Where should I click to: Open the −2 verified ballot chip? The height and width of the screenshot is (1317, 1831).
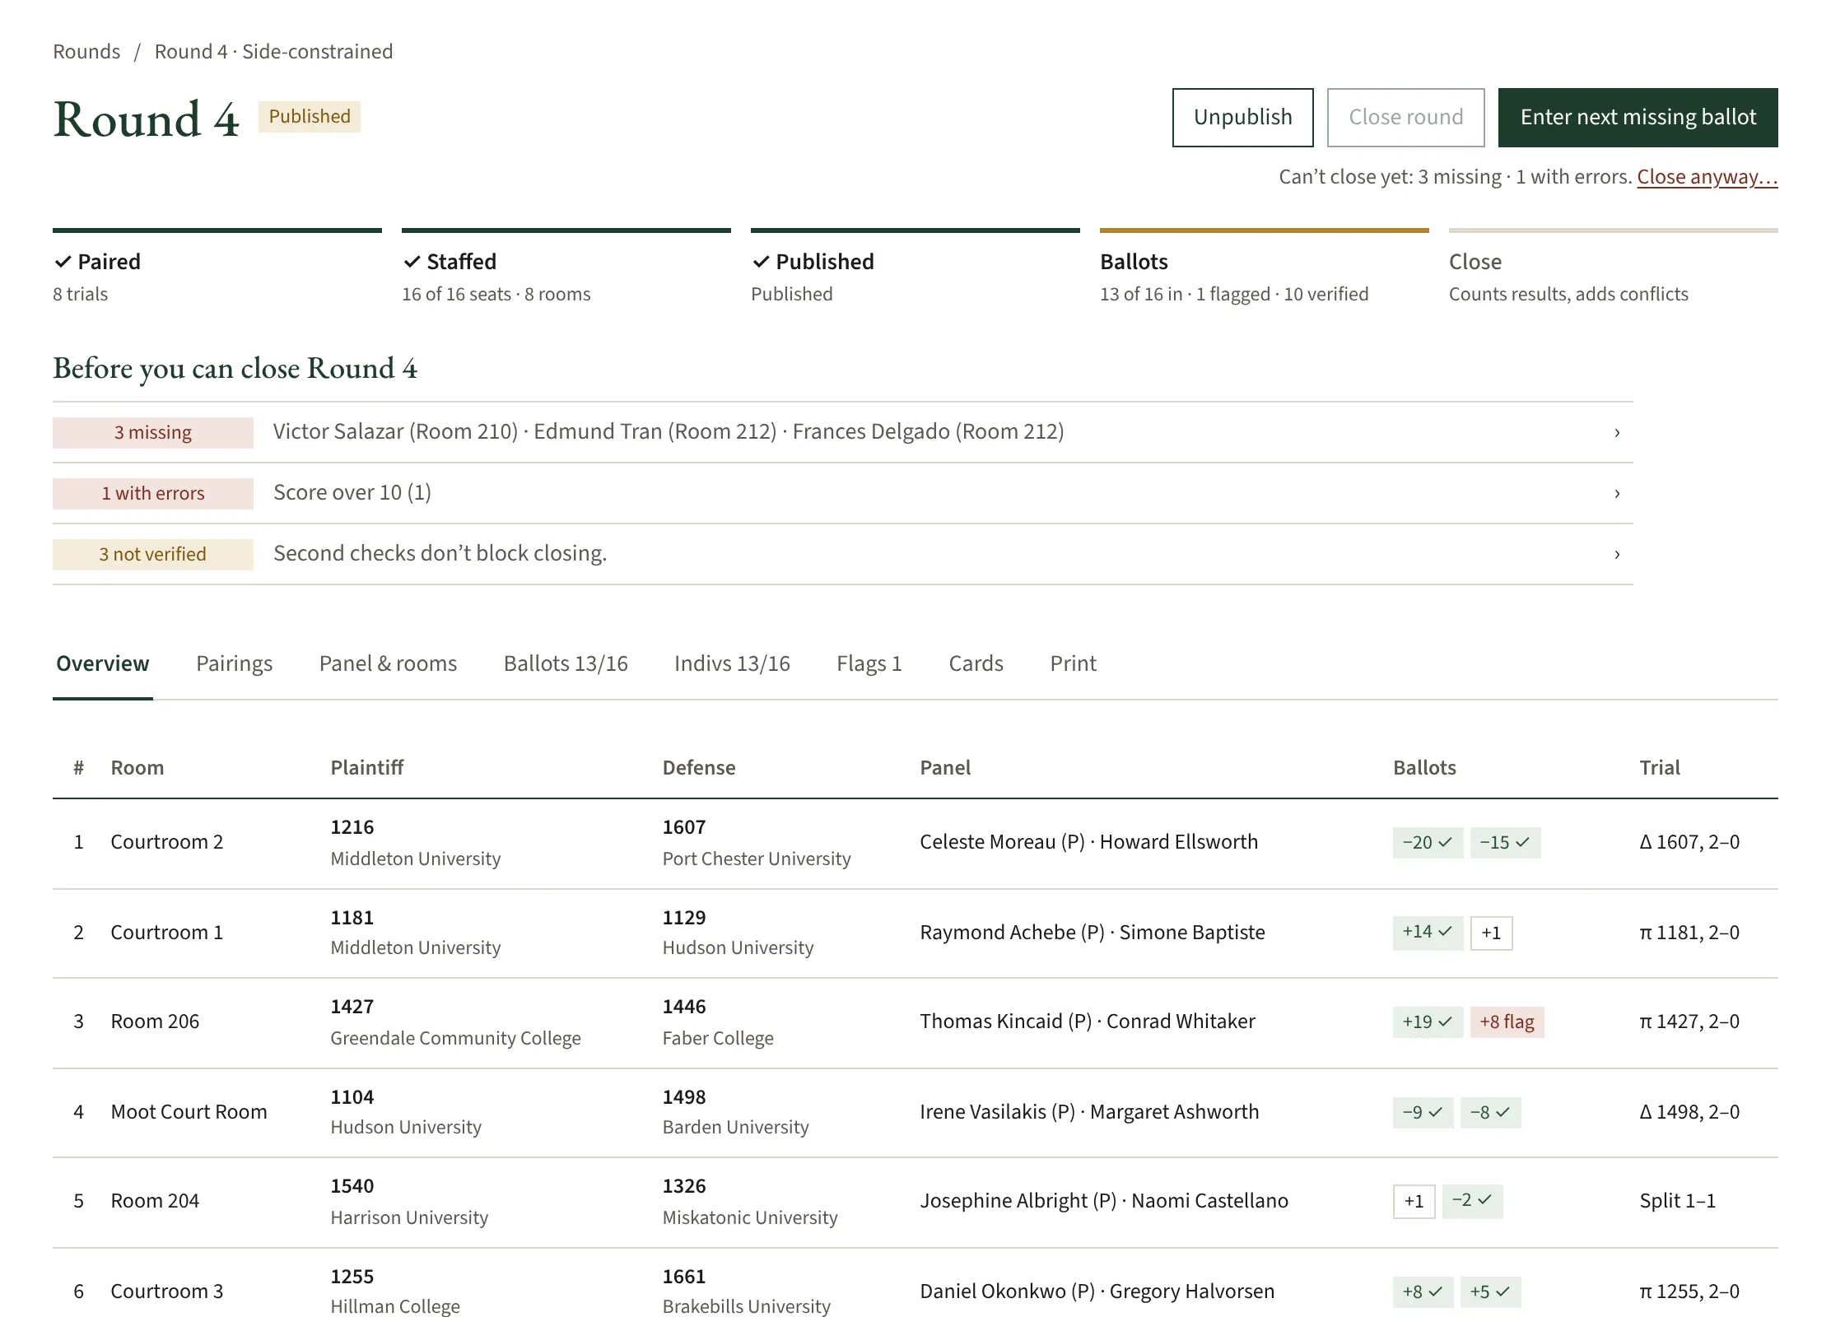pyautogui.click(x=1472, y=1201)
